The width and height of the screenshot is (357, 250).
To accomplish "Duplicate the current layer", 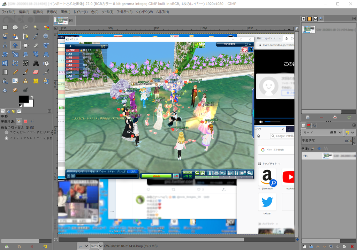I will [x=331, y=247].
